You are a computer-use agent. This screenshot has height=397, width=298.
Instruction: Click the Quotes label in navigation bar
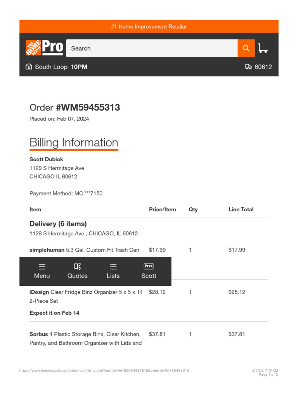click(78, 276)
